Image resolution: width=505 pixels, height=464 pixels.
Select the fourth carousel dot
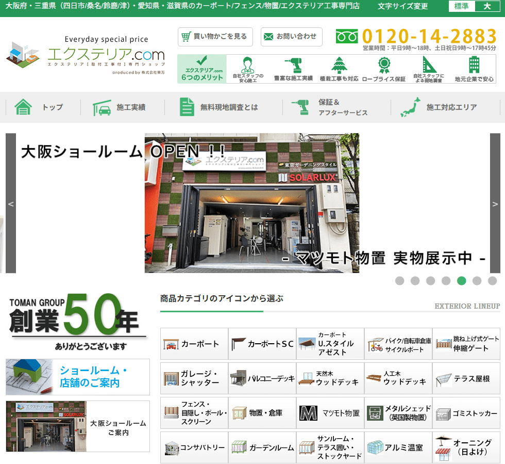pyautogui.click(x=446, y=281)
